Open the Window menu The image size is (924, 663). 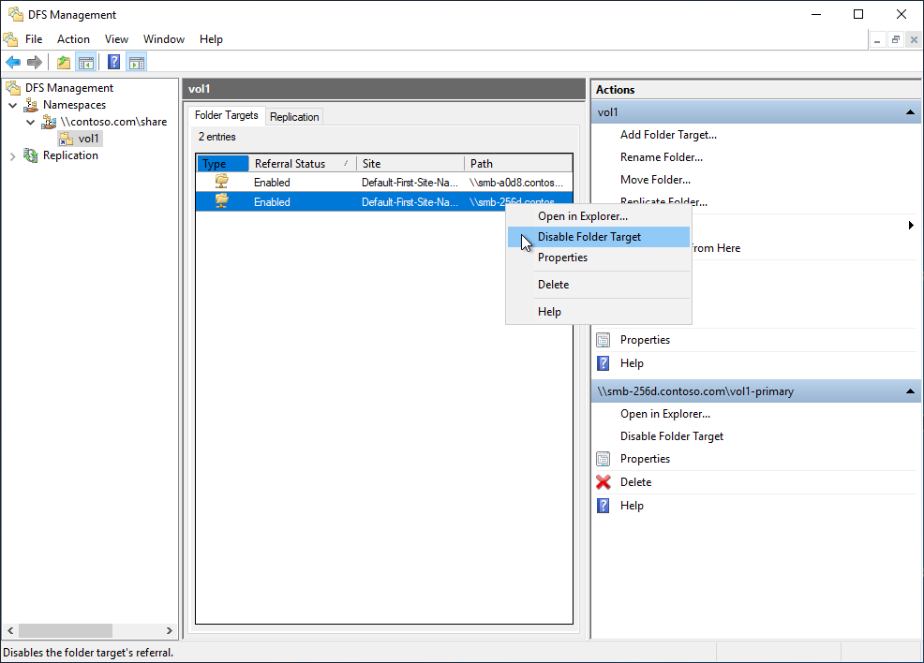pos(164,39)
